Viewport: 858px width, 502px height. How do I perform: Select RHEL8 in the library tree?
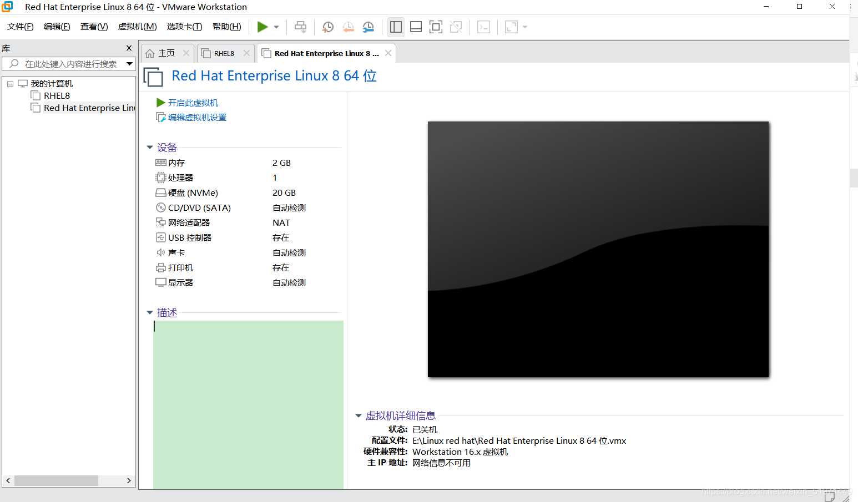(57, 96)
